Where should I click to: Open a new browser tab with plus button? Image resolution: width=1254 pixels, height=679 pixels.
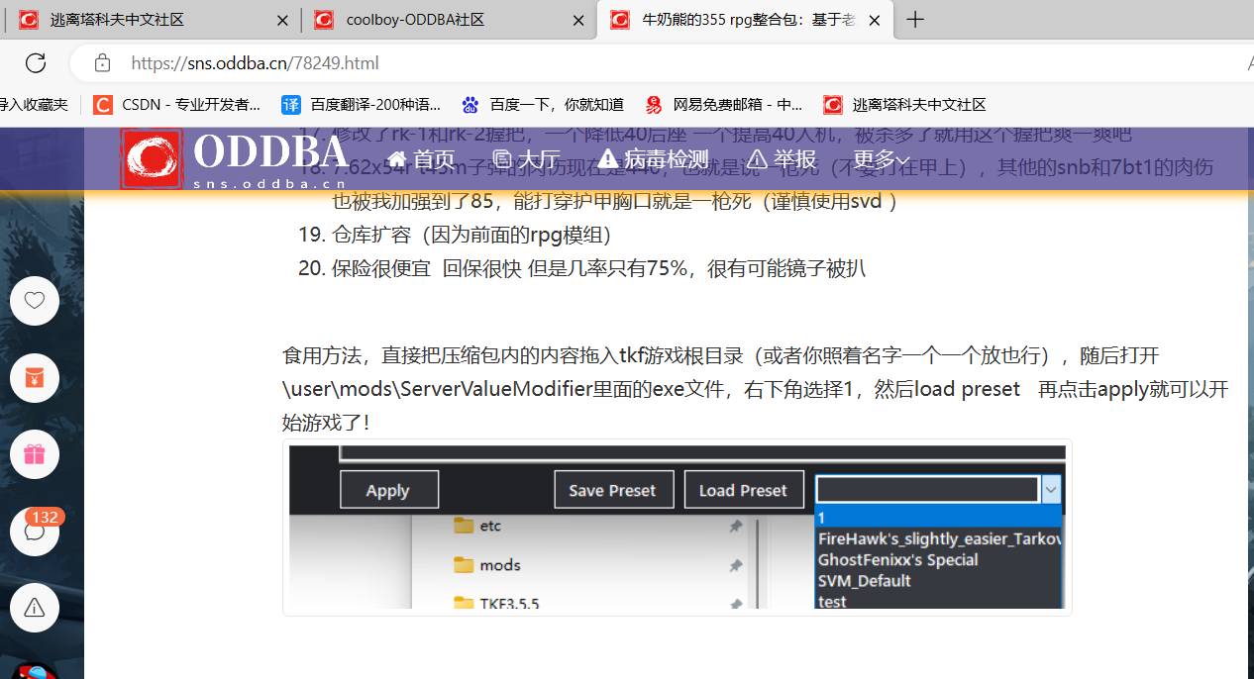pyautogui.click(x=915, y=20)
